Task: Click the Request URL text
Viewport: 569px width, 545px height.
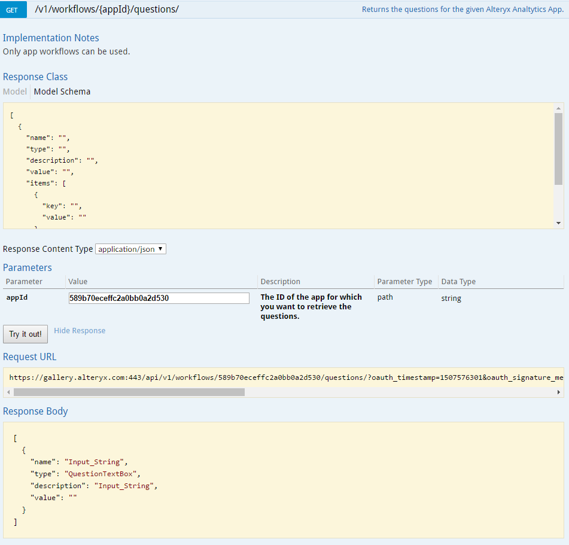Action: pyautogui.click(x=286, y=377)
